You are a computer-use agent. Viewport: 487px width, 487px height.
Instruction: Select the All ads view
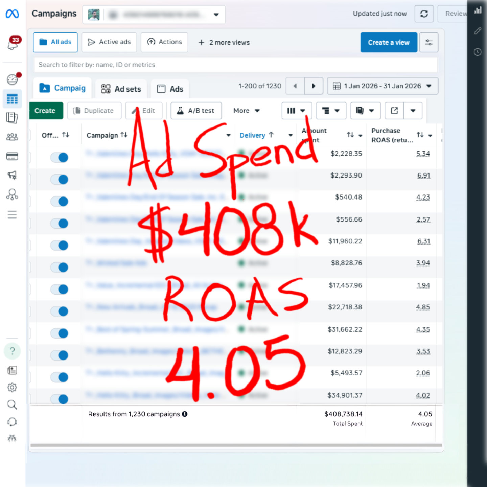(55, 42)
